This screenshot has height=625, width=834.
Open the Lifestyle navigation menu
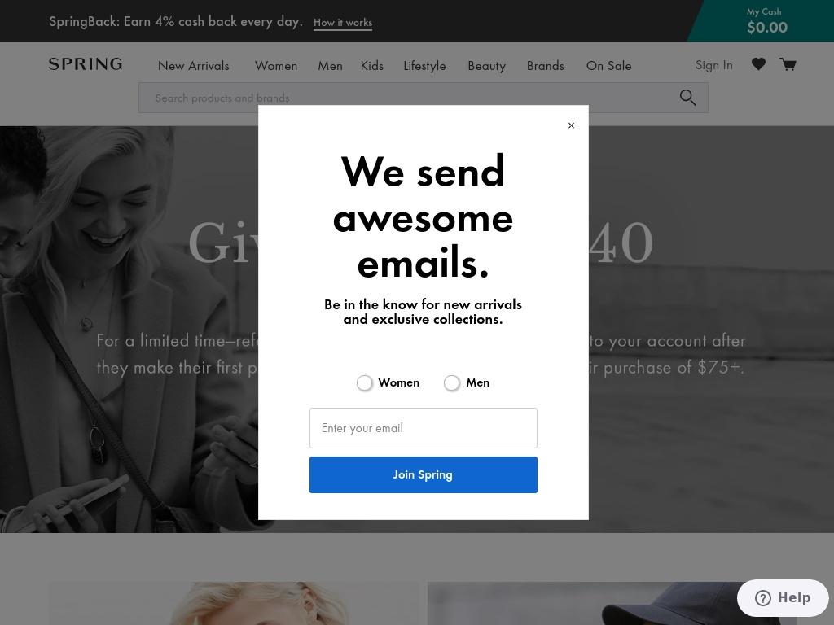(424, 66)
